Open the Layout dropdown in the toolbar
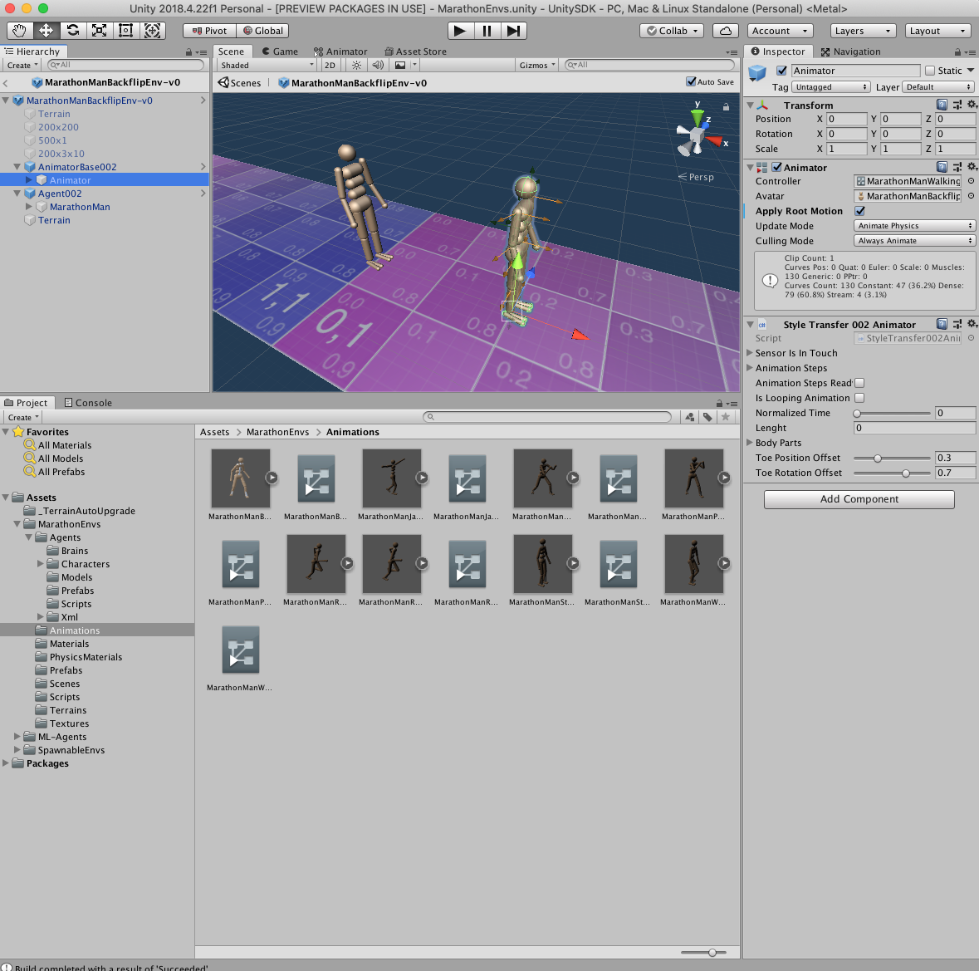Image resolution: width=979 pixels, height=971 pixels. pyautogui.click(x=937, y=31)
